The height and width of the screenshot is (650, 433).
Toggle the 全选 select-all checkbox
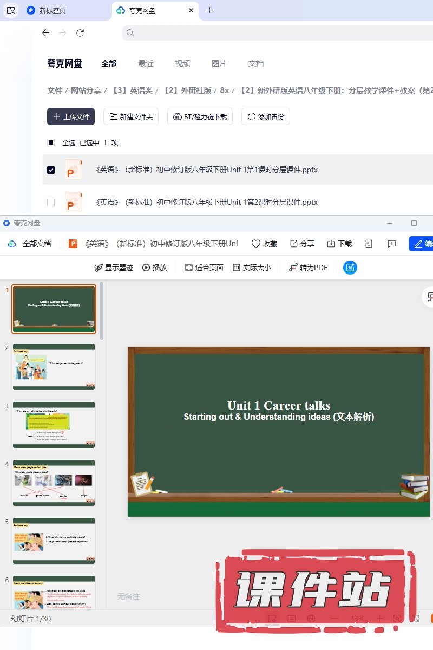click(51, 143)
